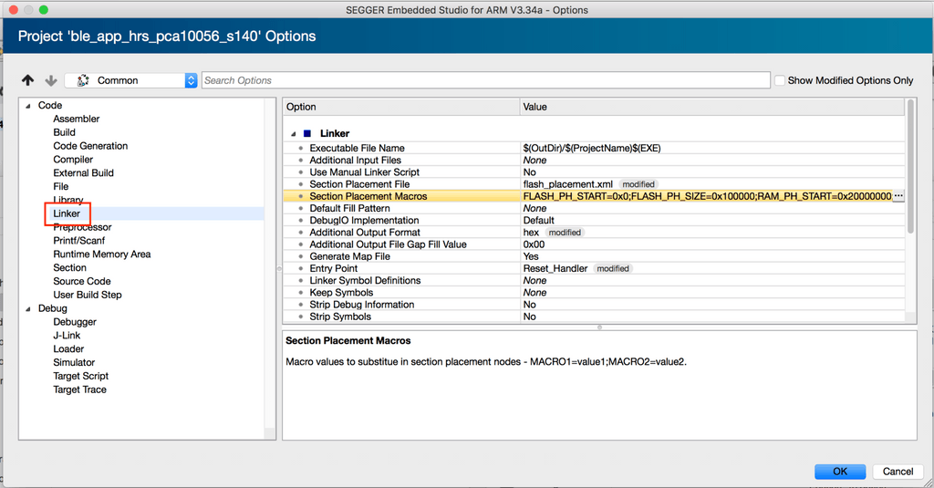Click OK to apply options
The height and width of the screenshot is (488, 934).
(840, 472)
